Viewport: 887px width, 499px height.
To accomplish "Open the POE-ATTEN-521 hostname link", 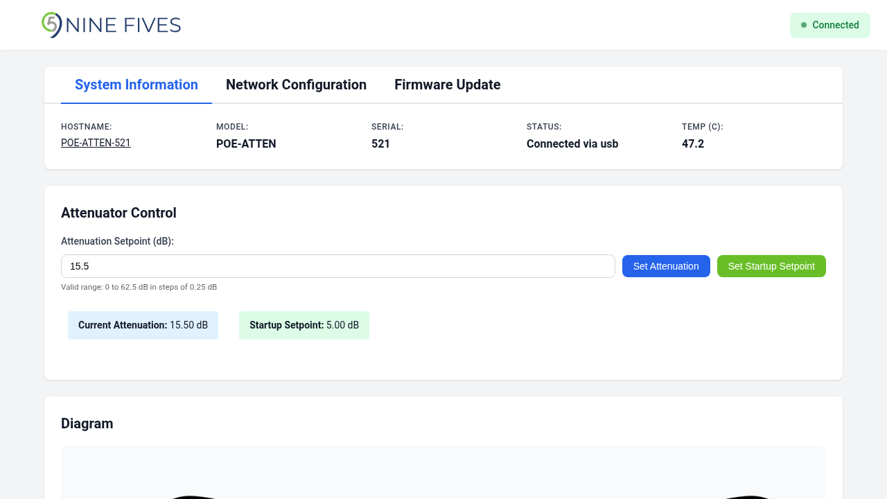I will (x=96, y=143).
